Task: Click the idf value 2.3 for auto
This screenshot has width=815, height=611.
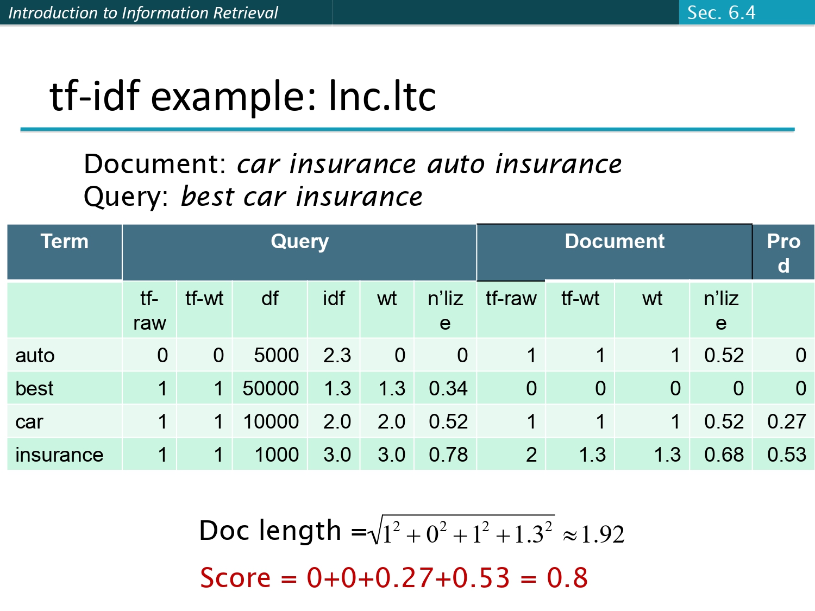Action: [x=337, y=356]
